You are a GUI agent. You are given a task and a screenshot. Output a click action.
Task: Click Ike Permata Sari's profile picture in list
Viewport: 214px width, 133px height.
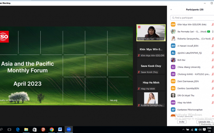(173, 31)
